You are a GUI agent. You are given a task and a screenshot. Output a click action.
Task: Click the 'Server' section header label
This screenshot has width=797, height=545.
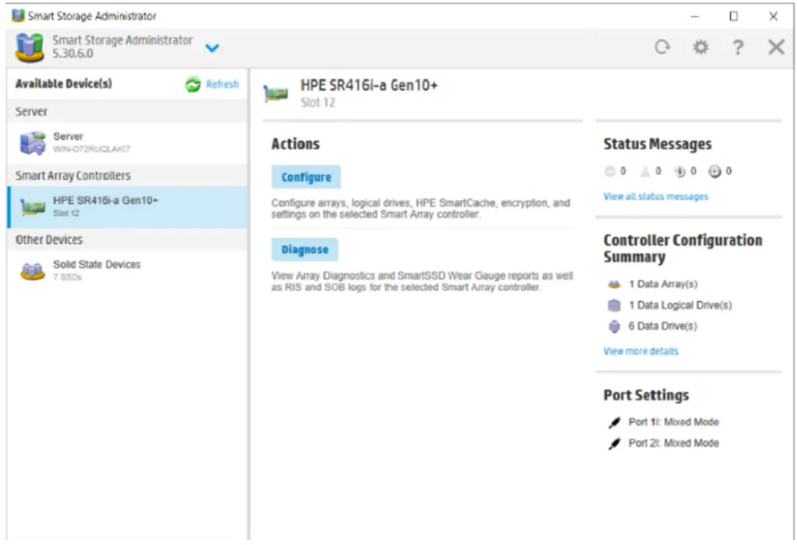31,112
